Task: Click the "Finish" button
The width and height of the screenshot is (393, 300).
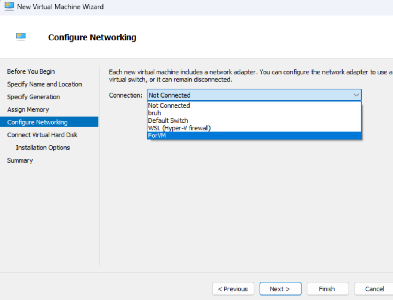Action: coord(327,289)
